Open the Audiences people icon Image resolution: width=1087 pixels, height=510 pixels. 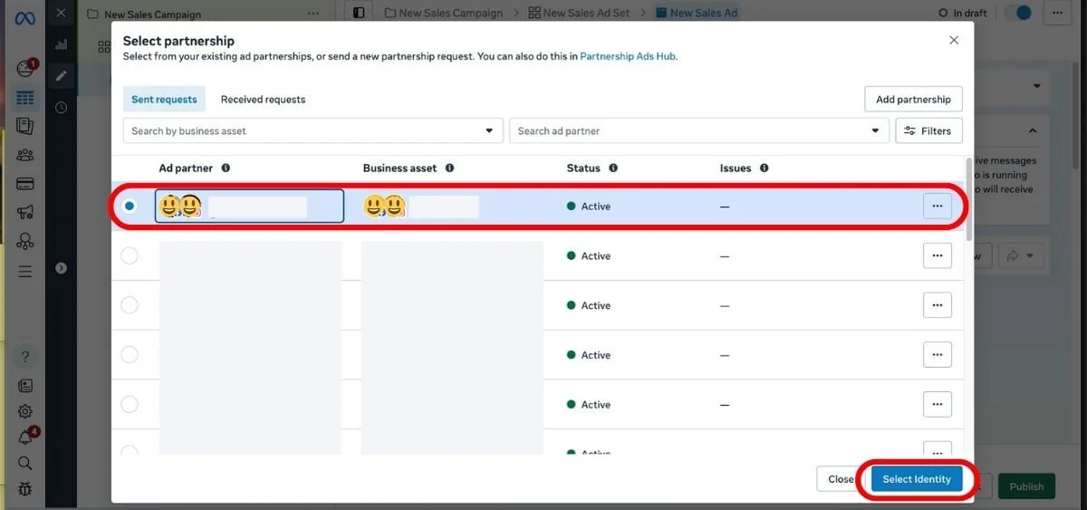pyautogui.click(x=25, y=155)
